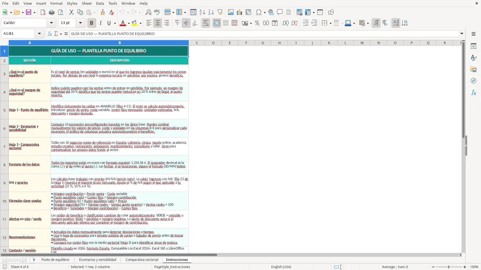Toggle AutoFilter funnel icon
The image size is (481, 270).
[x=220, y=12]
